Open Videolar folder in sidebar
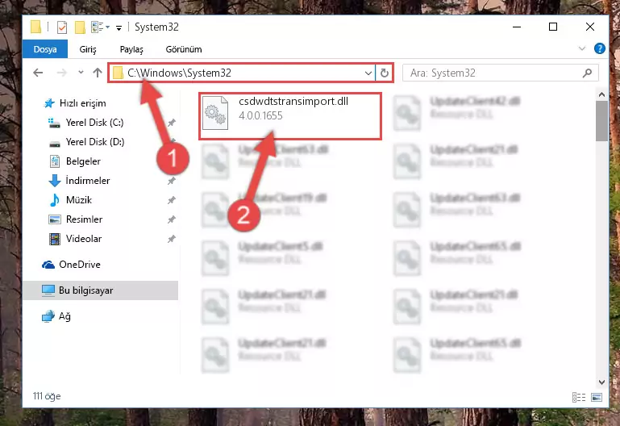 point(75,239)
